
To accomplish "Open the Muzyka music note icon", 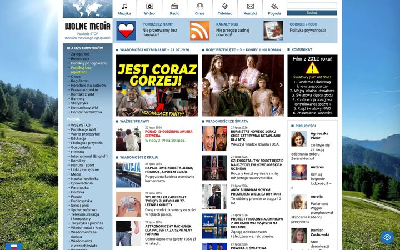I will (124, 6).
